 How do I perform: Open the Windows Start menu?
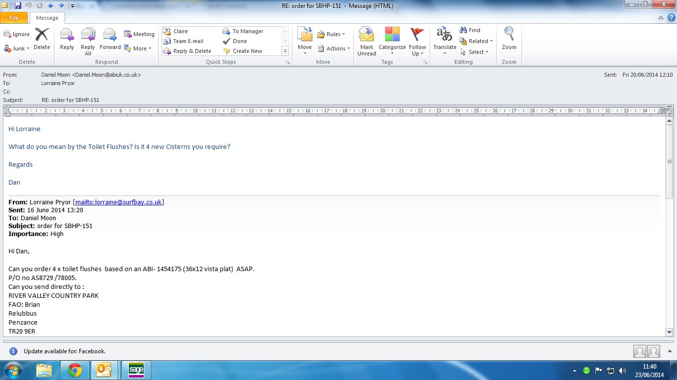coord(12,370)
